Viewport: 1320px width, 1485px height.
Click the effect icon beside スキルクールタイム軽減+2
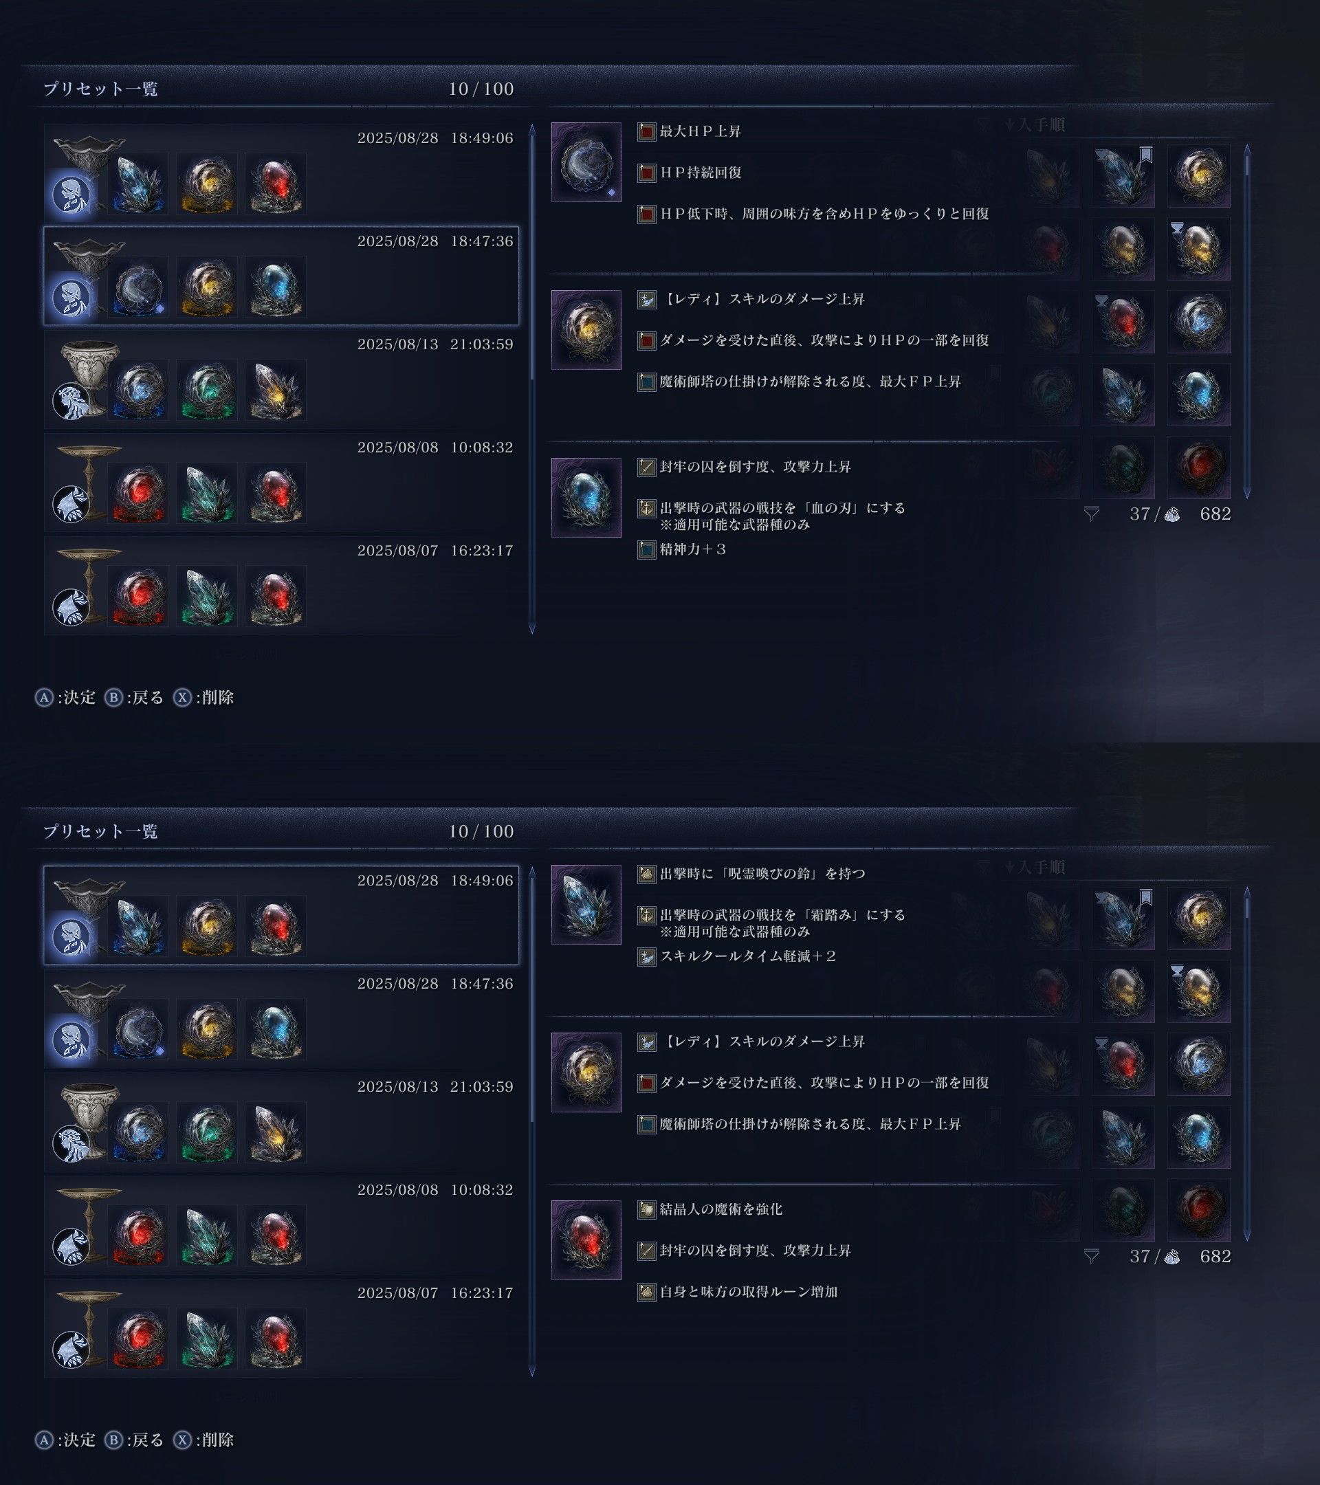tap(646, 957)
